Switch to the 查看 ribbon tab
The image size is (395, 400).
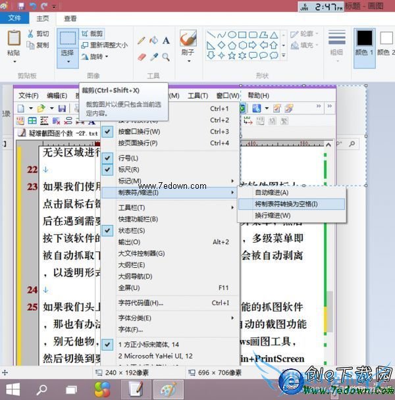coord(70,18)
